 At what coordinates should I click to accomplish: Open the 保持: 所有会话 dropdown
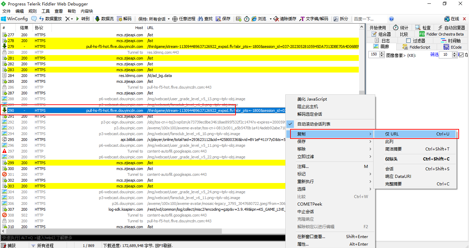[x=154, y=19]
